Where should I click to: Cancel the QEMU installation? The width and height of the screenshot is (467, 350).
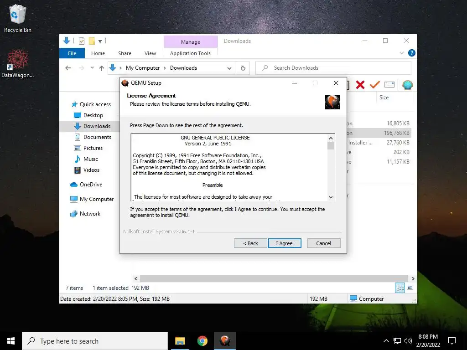tap(323, 243)
